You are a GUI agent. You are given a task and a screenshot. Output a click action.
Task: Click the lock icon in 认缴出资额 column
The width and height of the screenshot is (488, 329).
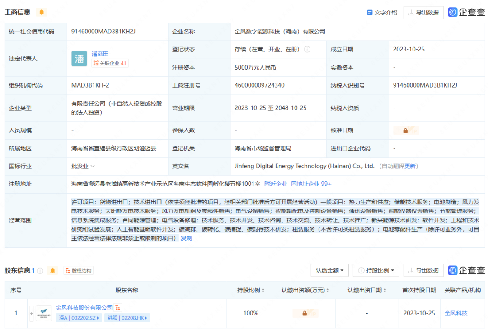(x=305, y=313)
